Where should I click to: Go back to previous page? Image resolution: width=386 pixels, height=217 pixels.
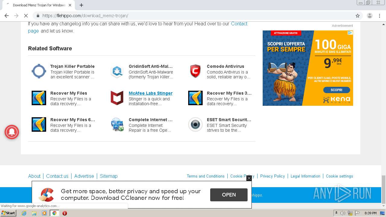pyautogui.click(x=7, y=16)
